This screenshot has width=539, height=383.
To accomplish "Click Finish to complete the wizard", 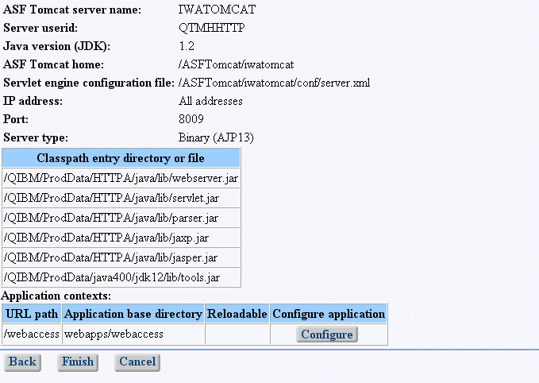I will click(78, 362).
